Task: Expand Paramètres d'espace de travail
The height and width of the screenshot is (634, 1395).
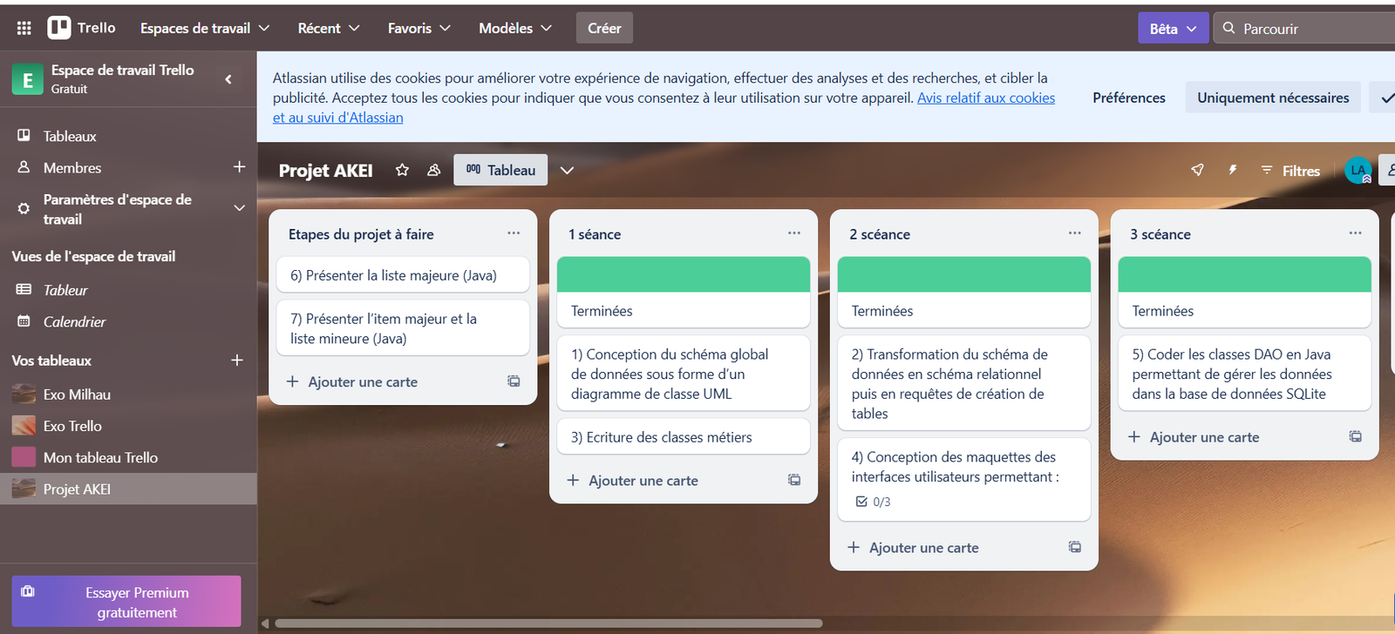Action: tap(239, 208)
